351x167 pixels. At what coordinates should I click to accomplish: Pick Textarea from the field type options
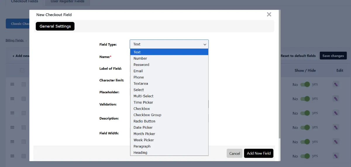click(x=141, y=84)
